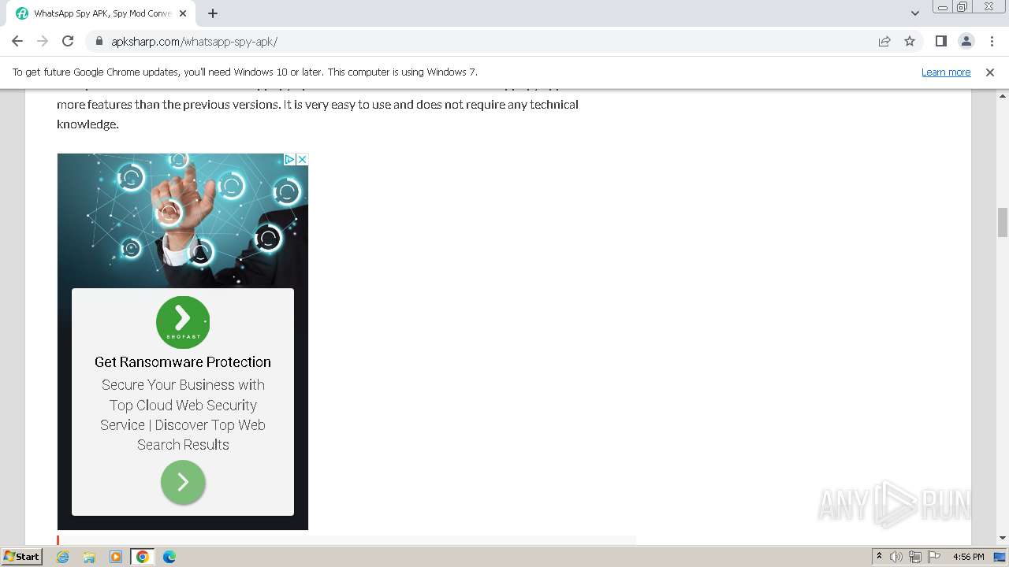Click the Secure Your Business ad text
The width and height of the screenshot is (1009, 567).
[x=183, y=415]
